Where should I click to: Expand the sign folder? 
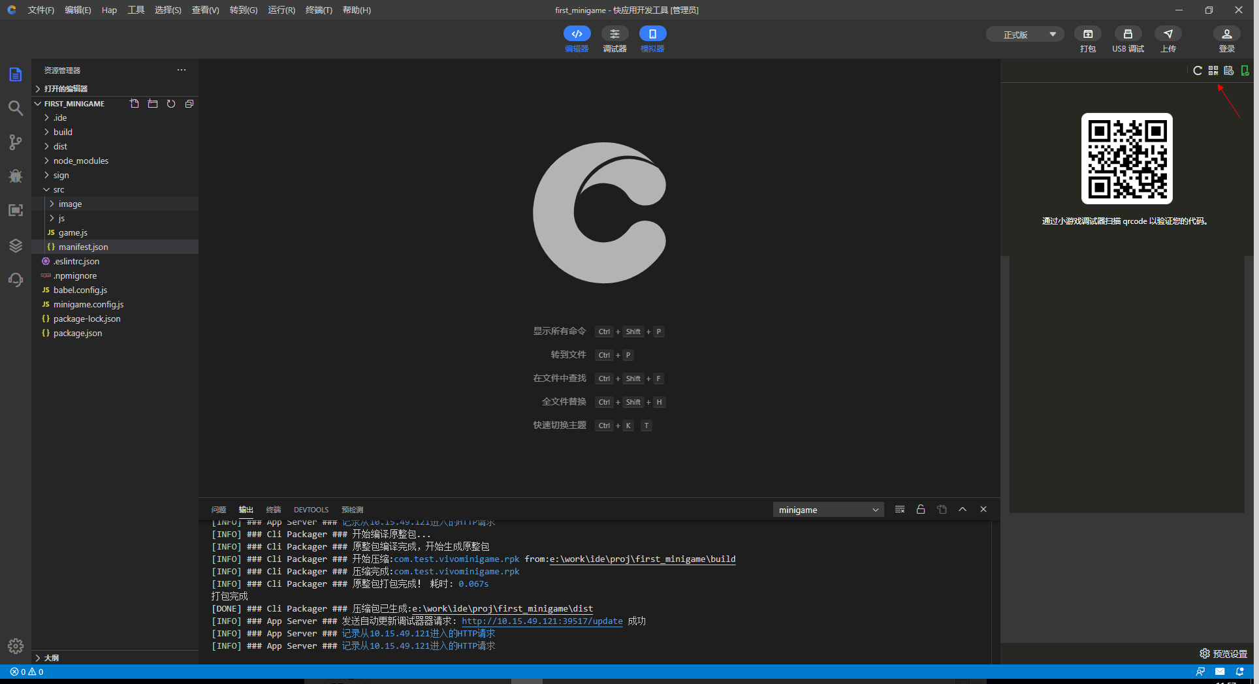[x=115, y=176]
